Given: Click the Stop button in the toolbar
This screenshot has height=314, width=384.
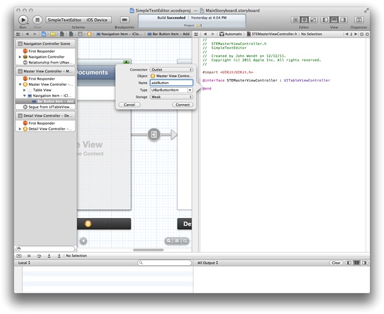Looking at the screenshot, I should pos(37,19).
